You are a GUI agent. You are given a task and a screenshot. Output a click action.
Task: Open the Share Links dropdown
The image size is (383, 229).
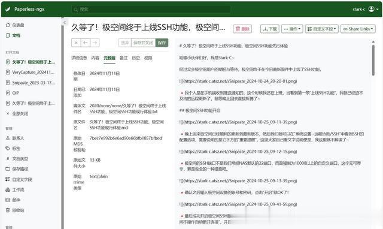point(358,29)
